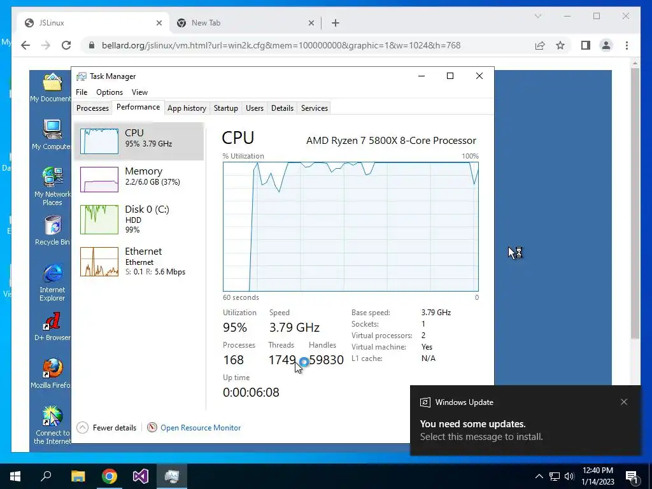
Task: Toggle Chrome side panel
Action: point(586,45)
